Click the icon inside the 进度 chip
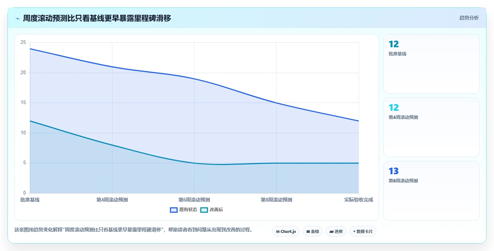The height and width of the screenshot is (251, 494). (x=331, y=232)
